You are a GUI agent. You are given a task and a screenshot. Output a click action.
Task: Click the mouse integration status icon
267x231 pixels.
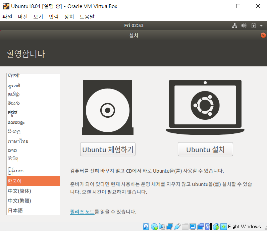[x=216, y=227]
